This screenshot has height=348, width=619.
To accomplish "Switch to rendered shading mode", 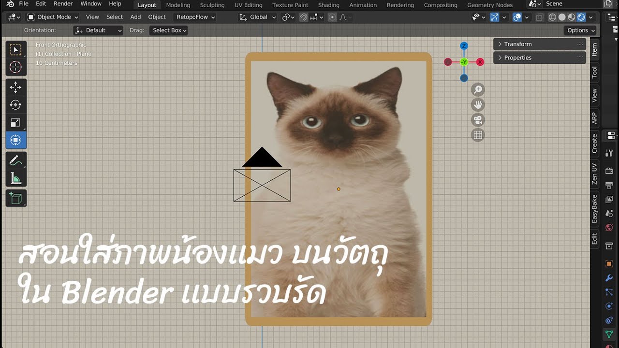I will 581,17.
